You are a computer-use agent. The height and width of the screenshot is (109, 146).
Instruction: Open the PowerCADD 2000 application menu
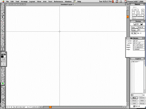coord(134,1)
